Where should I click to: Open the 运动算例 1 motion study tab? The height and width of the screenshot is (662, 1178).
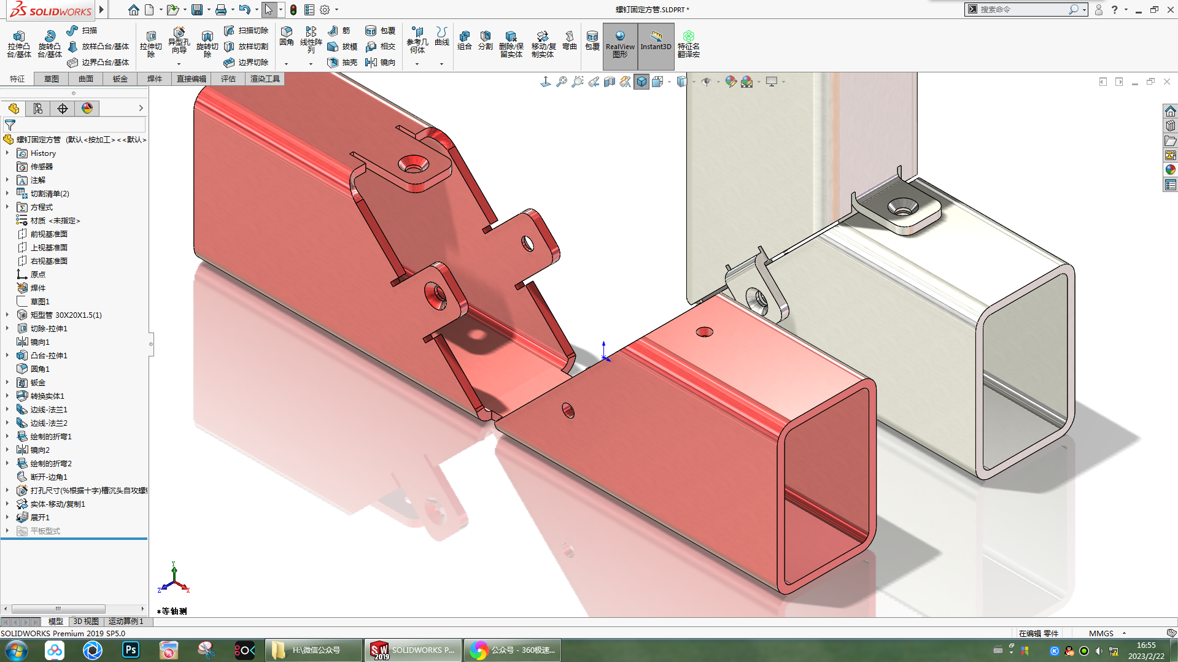click(126, 622)
